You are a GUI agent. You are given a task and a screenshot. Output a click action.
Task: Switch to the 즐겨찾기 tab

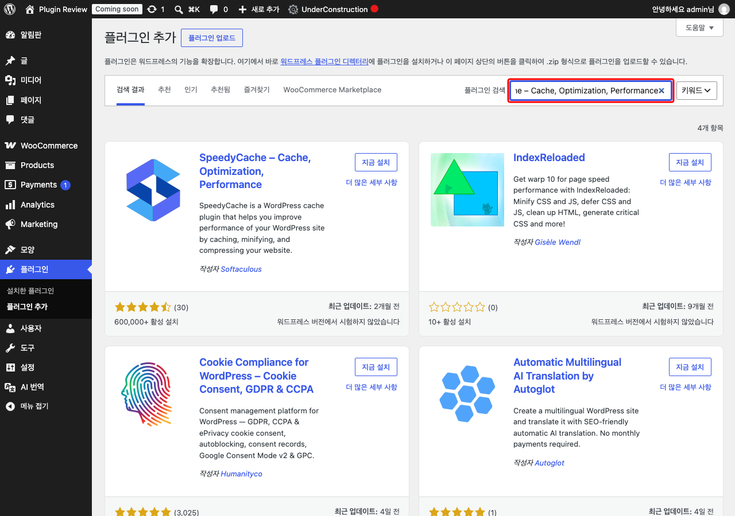coord(257,90)
